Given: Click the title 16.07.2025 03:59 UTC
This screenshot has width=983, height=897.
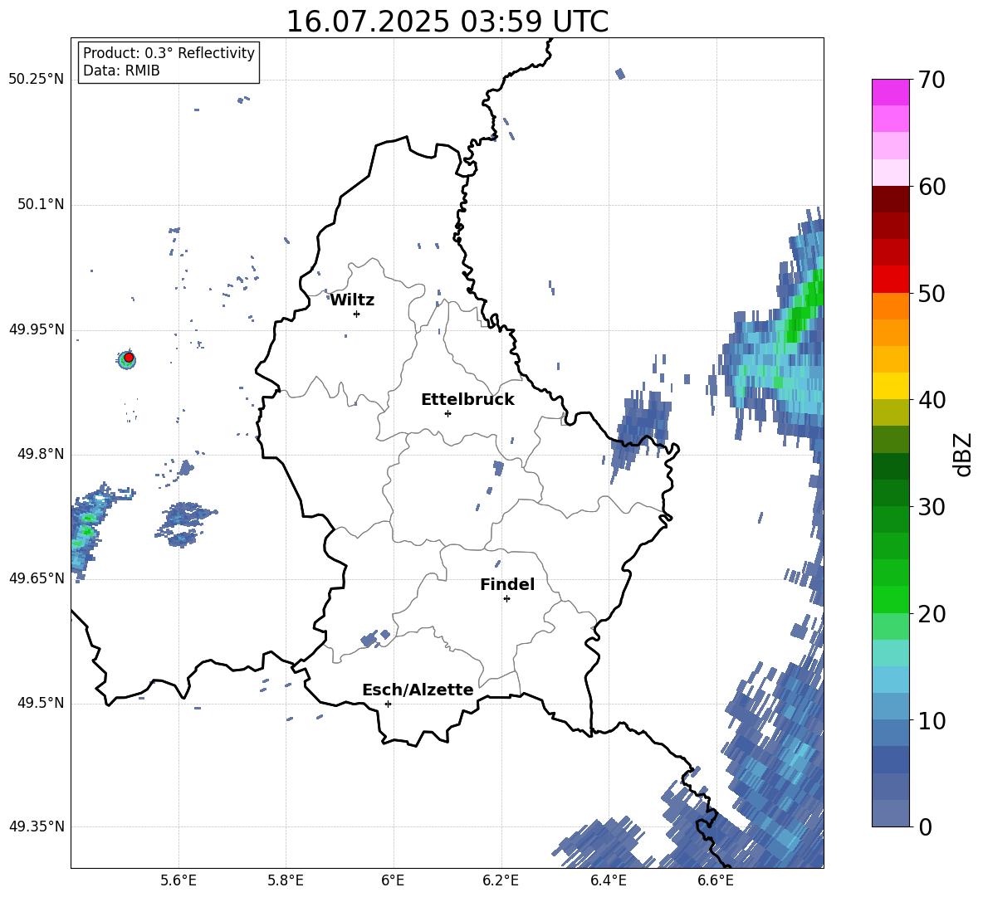Looking at the screenshot, I should (447, 22).
